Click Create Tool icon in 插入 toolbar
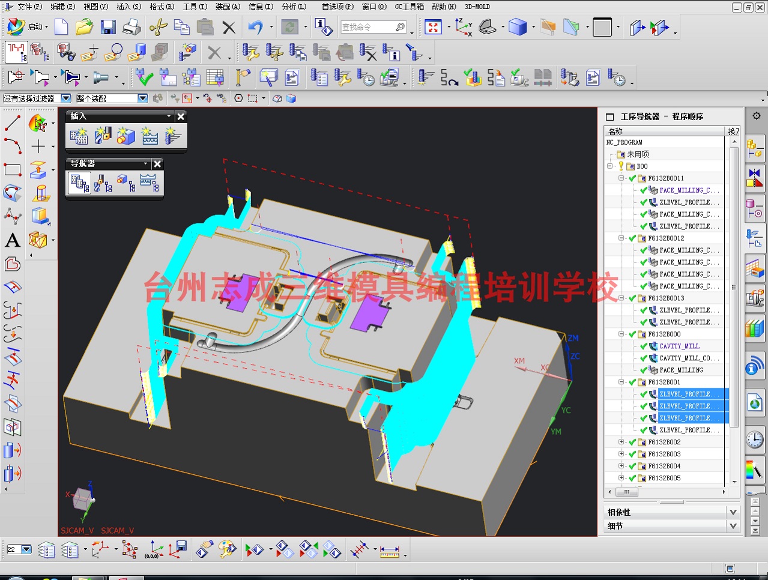Viewport: 768px width, 580px height. tap(103, 136)
